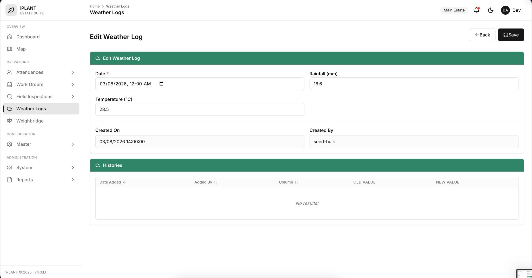Screen dimensions: 532x278
Task: Edit the Rainfall (mm) field
Action: coord(414,84)
